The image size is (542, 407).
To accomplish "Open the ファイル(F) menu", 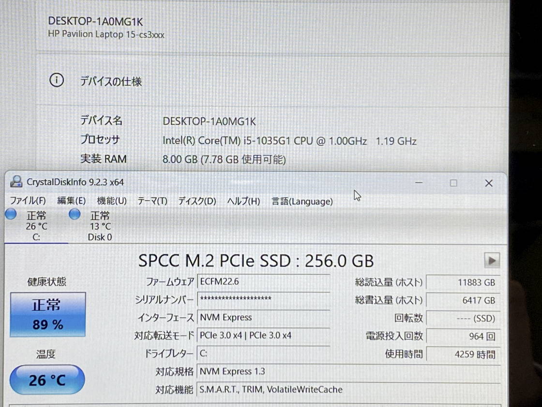I will click(x=28, y=201).
